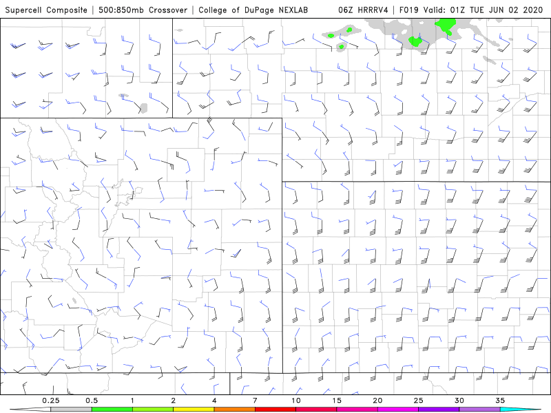Screen dimensions: 551x413
Task: Click the 'Supercell Composite' title text
Action: point(46,10)
